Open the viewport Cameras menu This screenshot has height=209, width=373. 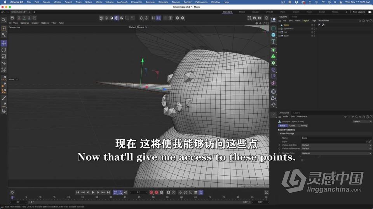point(24,23)
